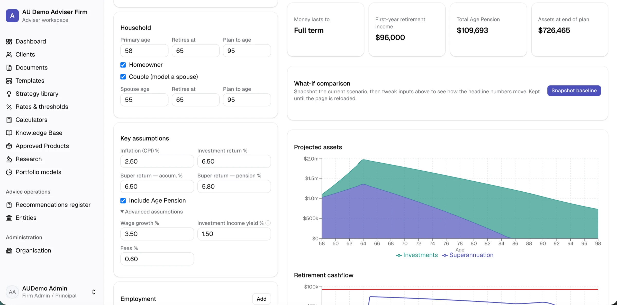Click the Strategy library lightbulb icon

click(9, 94)
